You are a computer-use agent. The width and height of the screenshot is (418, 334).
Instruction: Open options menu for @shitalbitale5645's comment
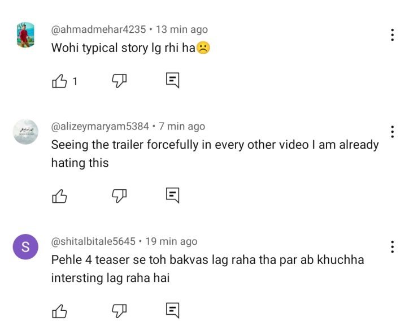(392, 247)
